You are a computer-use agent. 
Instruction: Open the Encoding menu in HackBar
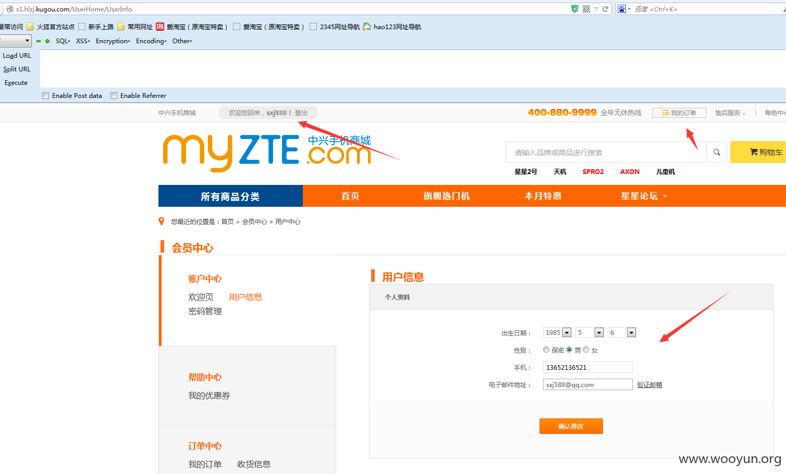(151, 41)
